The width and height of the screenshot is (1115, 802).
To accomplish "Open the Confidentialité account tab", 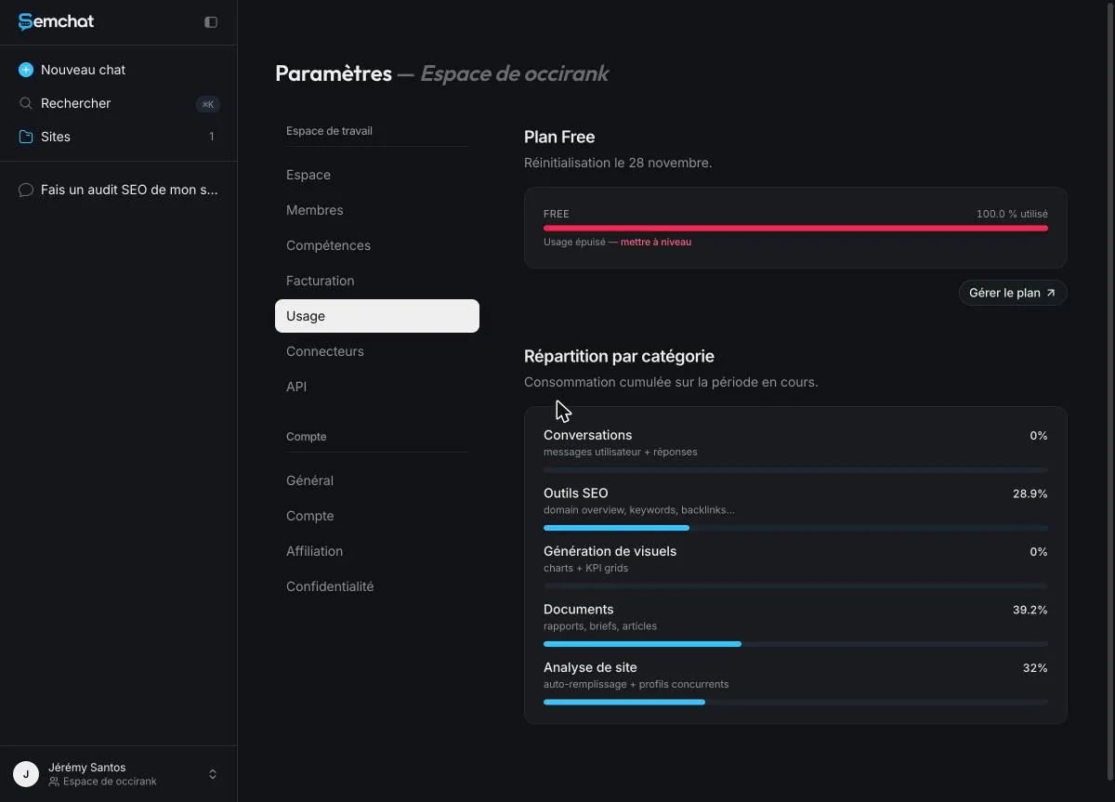I will 377,586.
